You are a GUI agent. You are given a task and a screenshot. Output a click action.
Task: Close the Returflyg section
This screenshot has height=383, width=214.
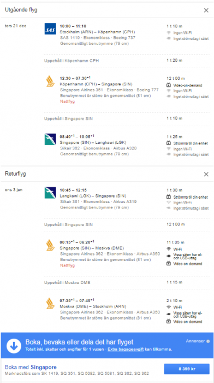pyautogui.click(x=206, y=174)
